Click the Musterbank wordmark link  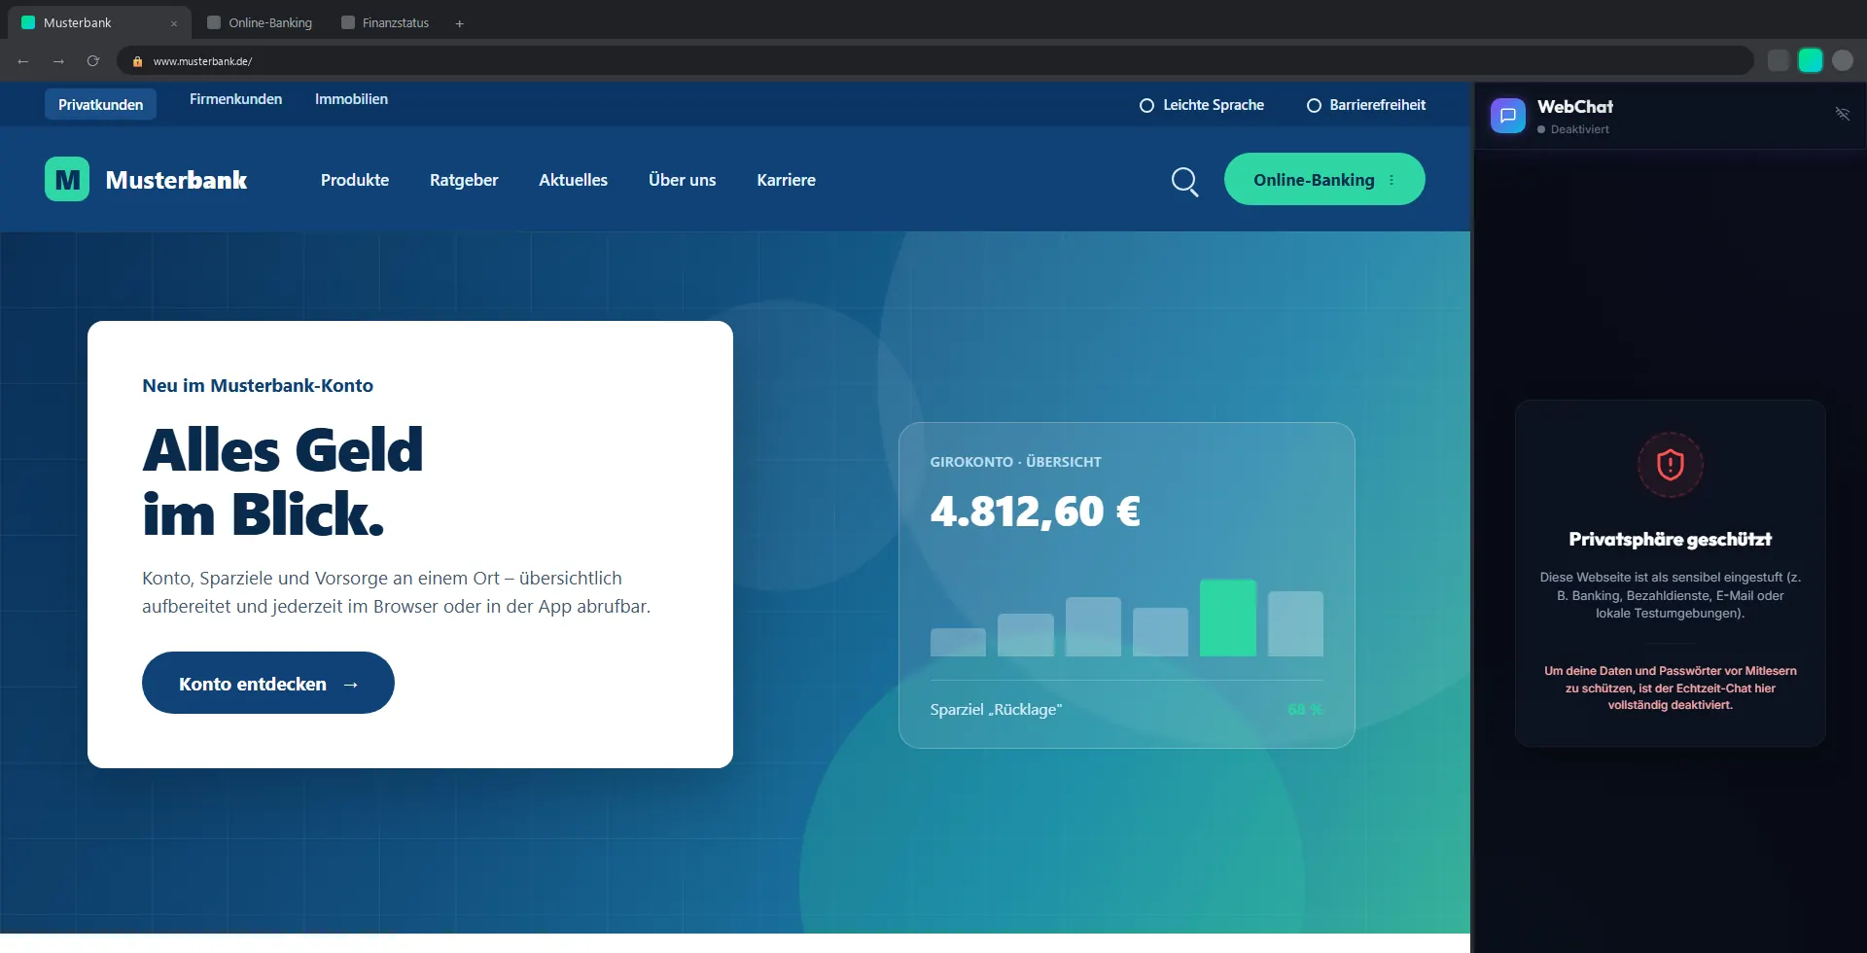(x=176, y=180)
